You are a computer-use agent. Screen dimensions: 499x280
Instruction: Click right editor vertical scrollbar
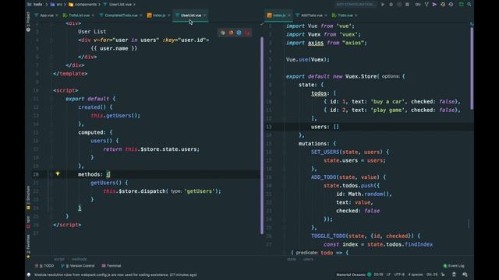pos(472,68)
